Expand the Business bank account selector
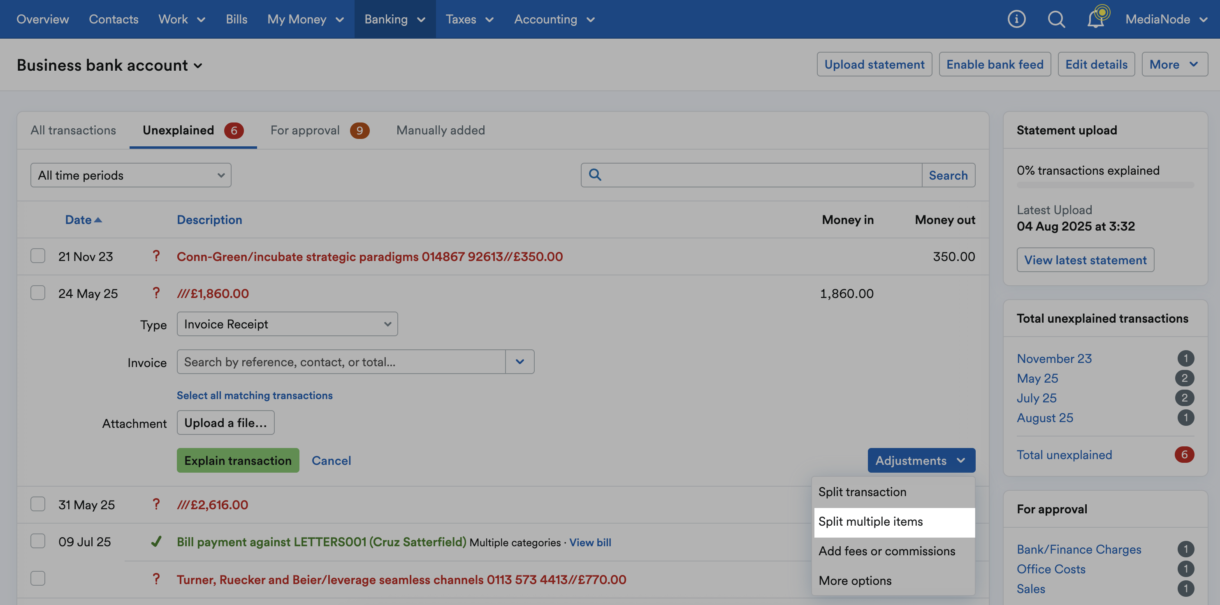The image size is (1220, 605). (109, 65)
